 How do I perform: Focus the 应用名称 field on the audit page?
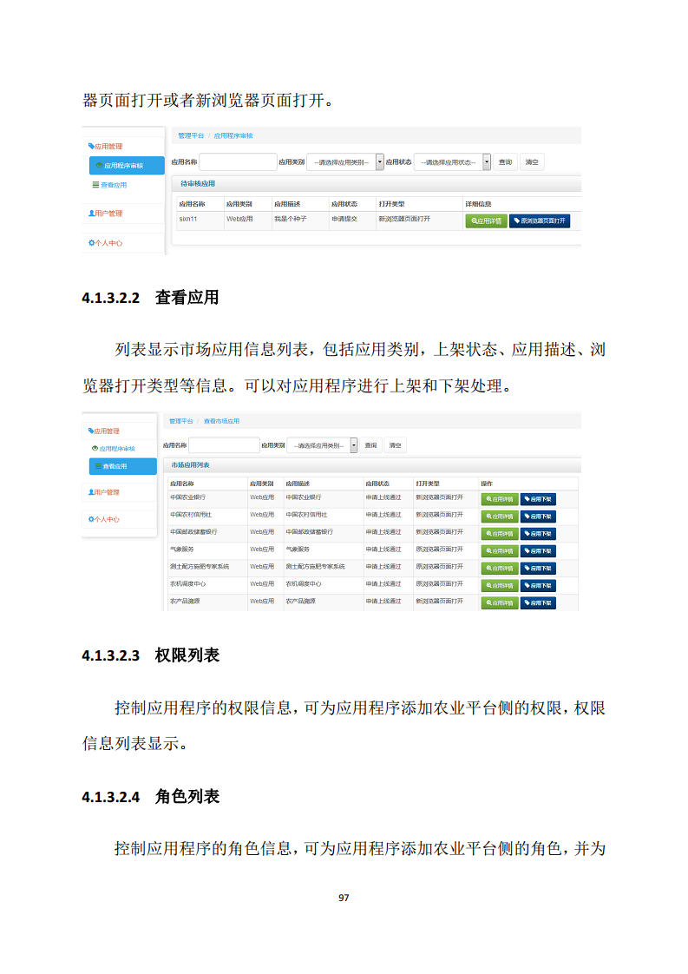click(238, 162)
